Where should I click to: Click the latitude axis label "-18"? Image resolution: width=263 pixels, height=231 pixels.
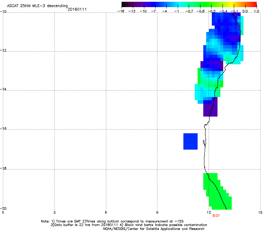click(3, 168)
